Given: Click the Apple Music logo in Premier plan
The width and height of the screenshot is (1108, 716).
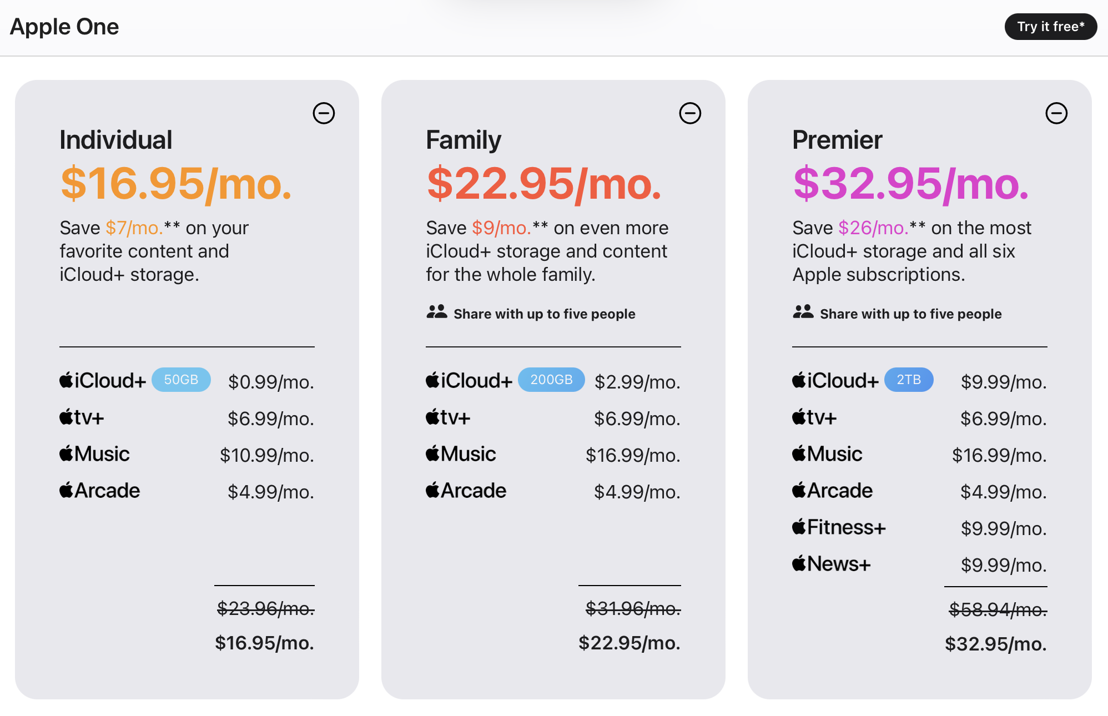Looking at the screenshot, I should [x=827, y=454].
